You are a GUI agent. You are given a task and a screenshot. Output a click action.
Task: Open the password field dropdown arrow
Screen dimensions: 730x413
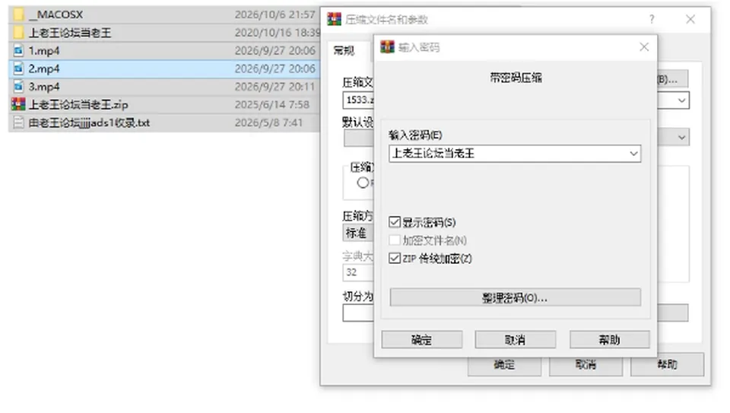pos(633,154)
